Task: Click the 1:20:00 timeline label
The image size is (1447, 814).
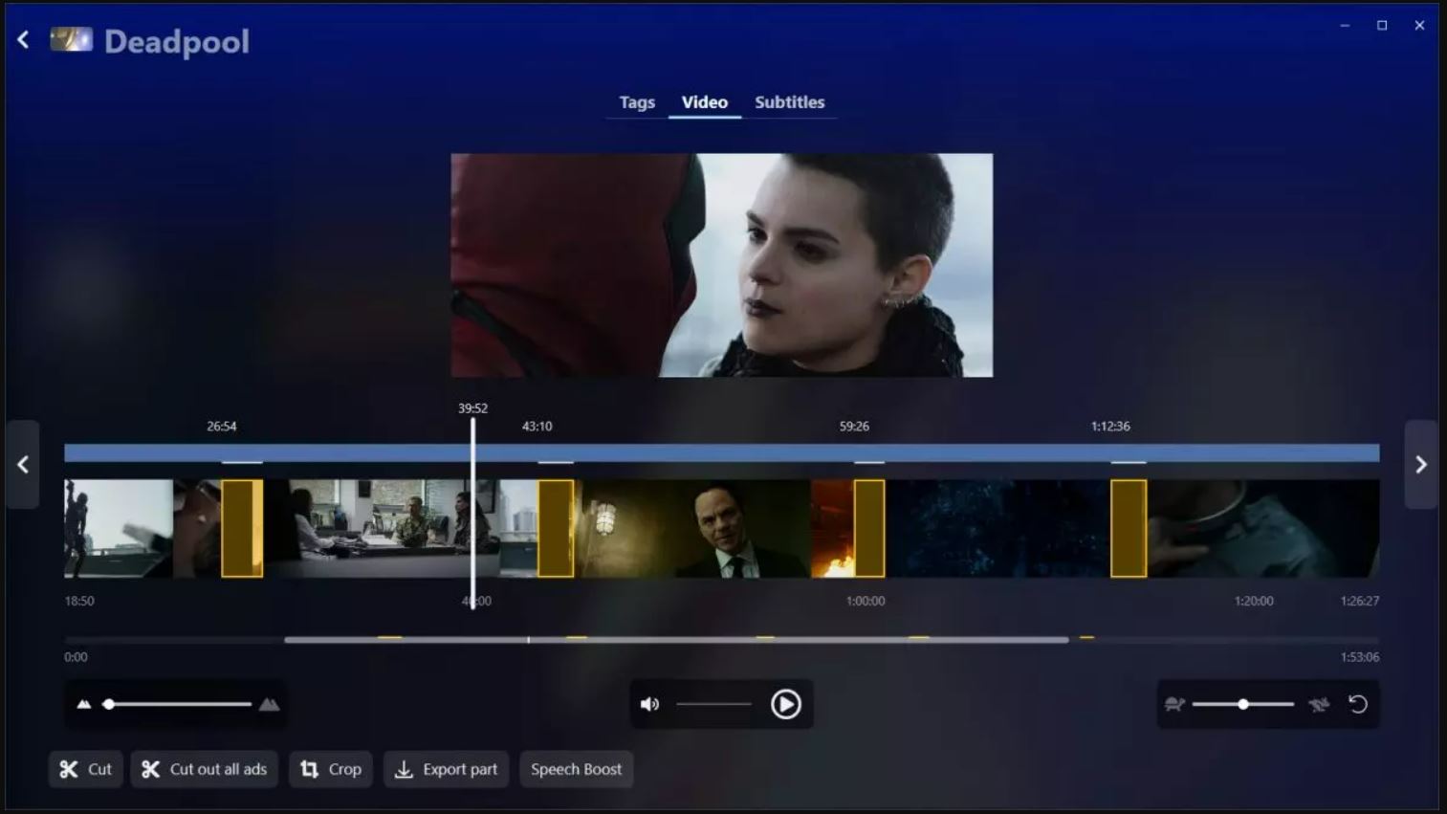Action: click(1254, 601)
